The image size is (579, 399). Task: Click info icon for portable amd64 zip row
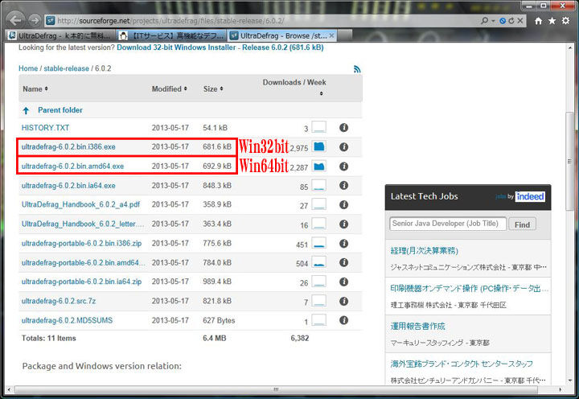[344, 262]
